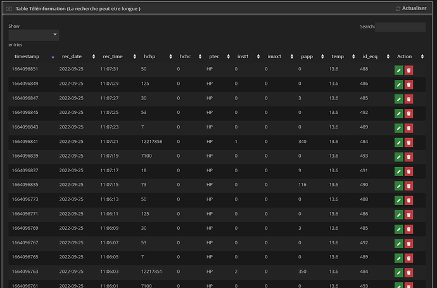The width and height of the screenshot is (437, 288).
Task: Edit the row with timestamp 1664096851
Action: click(x=398, y=69)
